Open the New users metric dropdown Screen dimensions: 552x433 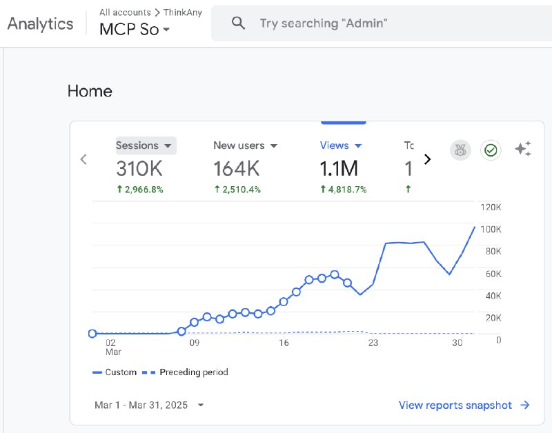(246, 145)
